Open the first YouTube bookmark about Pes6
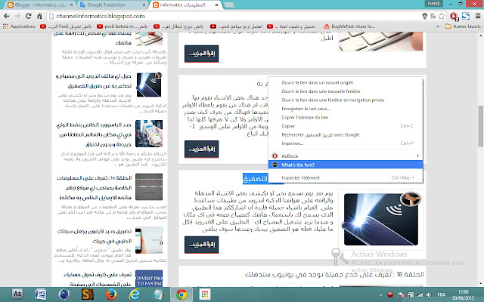Viewport: 484px width, 302px height. (x=66, y=26)
